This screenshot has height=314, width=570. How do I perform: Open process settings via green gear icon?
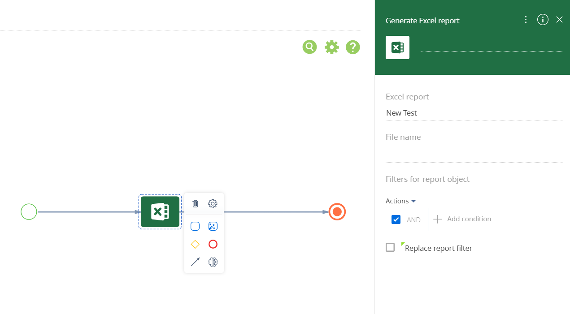pos(331,47)
